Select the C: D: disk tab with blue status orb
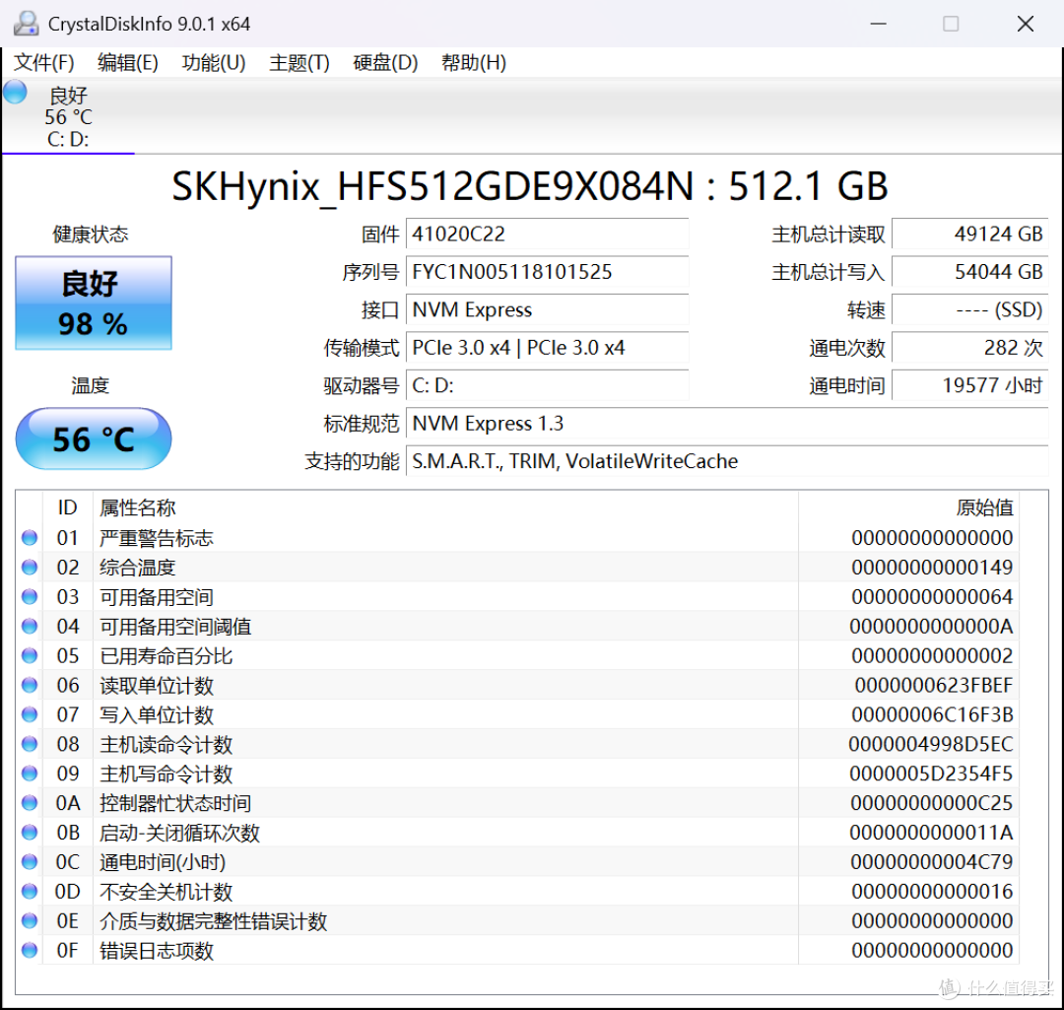The height and width of the screenshot is (1010, 1064). (68, 116)
